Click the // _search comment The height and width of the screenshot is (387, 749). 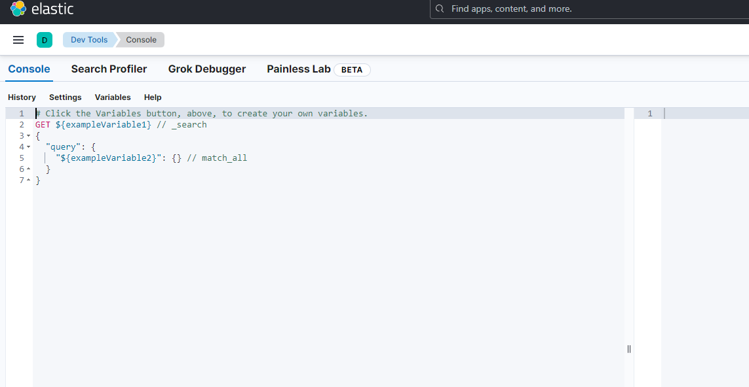click(182, 125)
